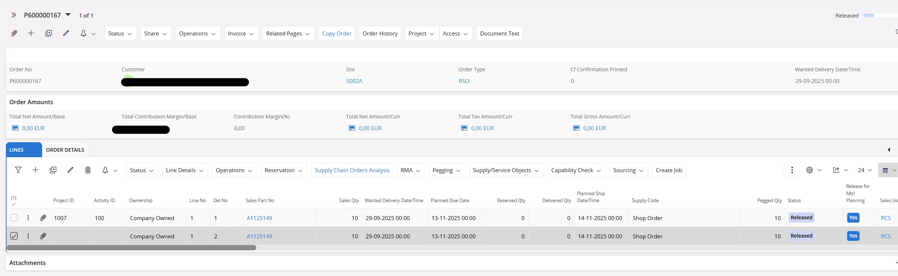Check the checkbox for Del No 1 line

click(14, 218)
